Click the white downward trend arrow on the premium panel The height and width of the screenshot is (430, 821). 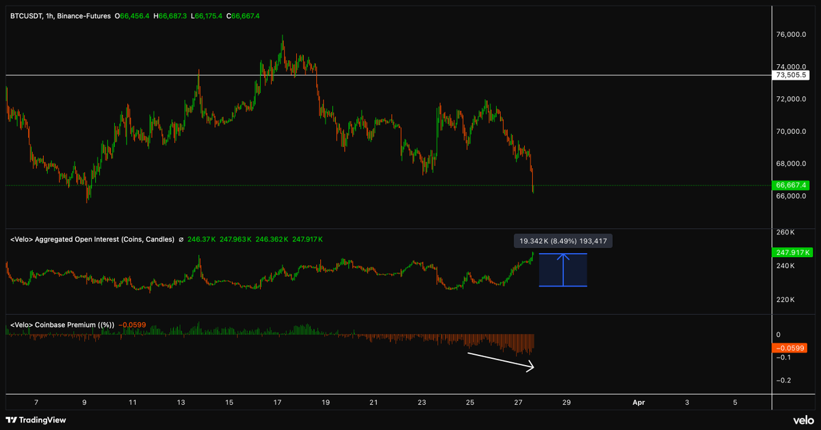tap(499, 362)
